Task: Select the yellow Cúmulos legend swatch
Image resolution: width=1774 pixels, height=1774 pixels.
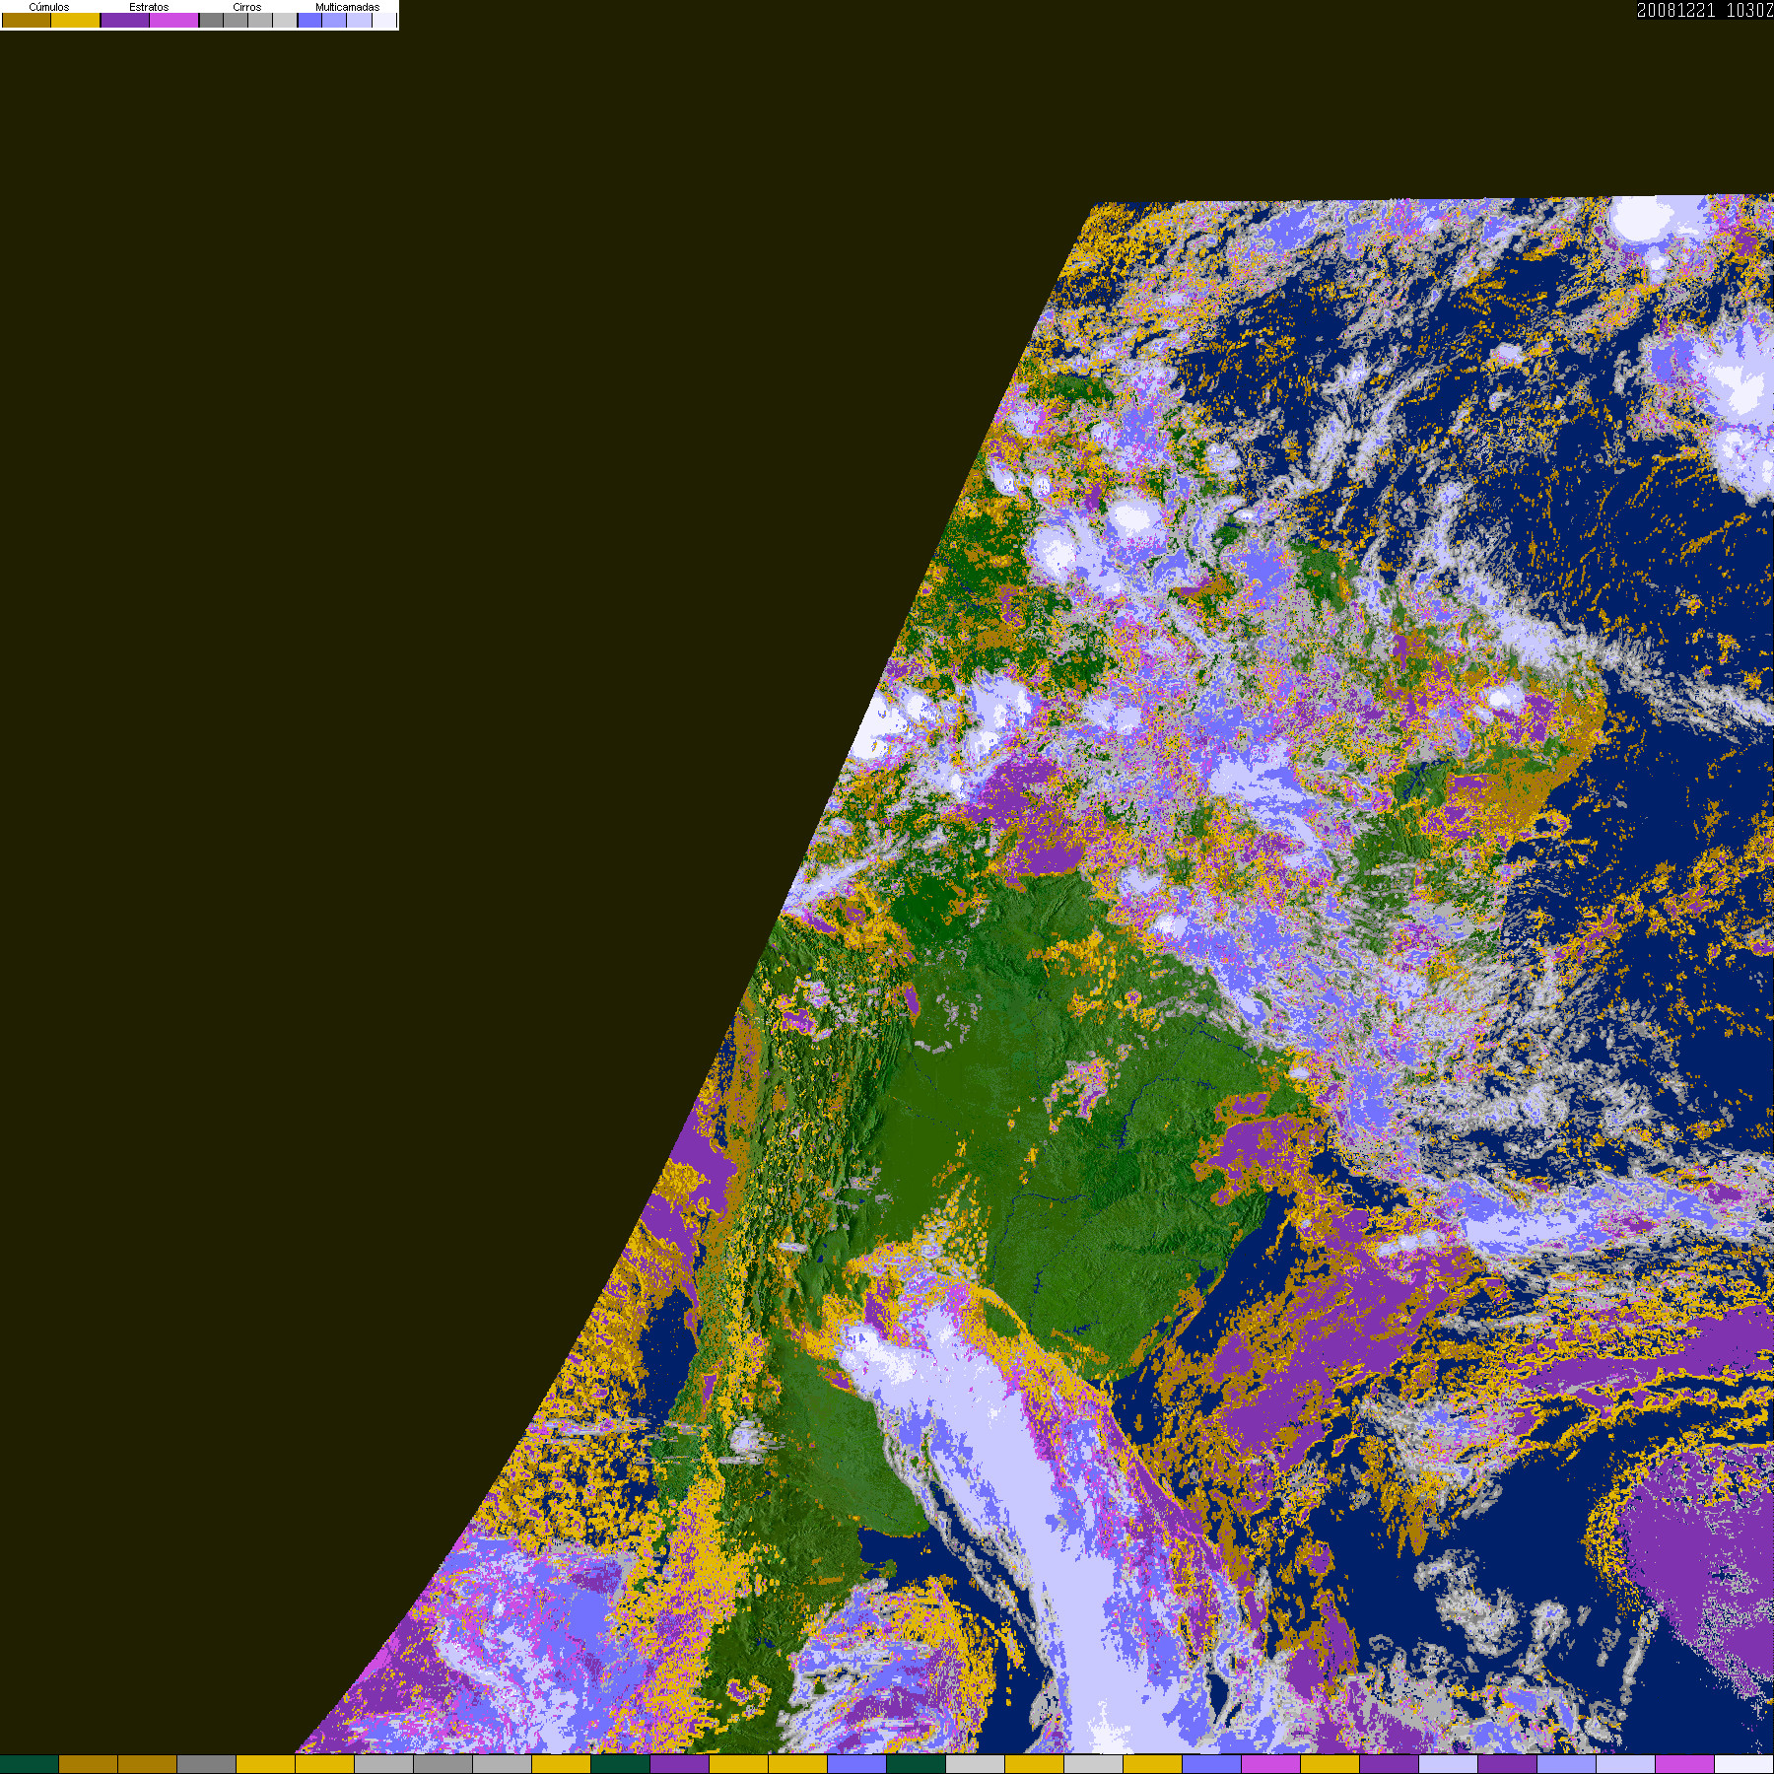Action: [76, 20]
